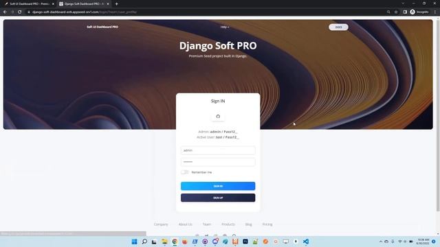Switch to the Django Soft Dashboard PRO tab
This screenshot has height=247, width=440.
coord(84,4)
